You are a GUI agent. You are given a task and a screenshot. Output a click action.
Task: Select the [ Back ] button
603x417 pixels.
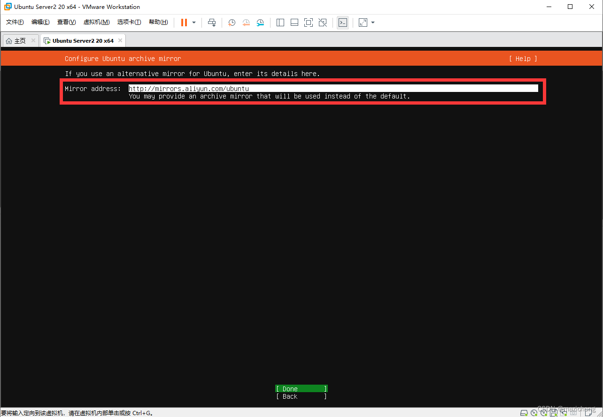click(301, 396)
